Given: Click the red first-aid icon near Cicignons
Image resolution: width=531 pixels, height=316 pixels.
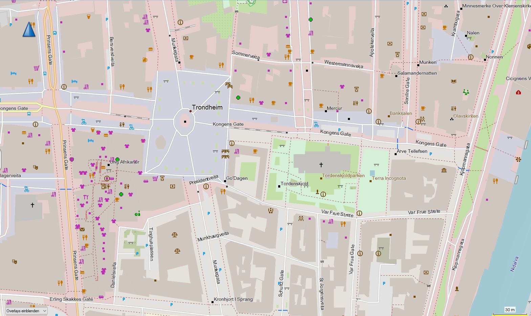Looking at the screenshot, I should [x=518, y=92].
